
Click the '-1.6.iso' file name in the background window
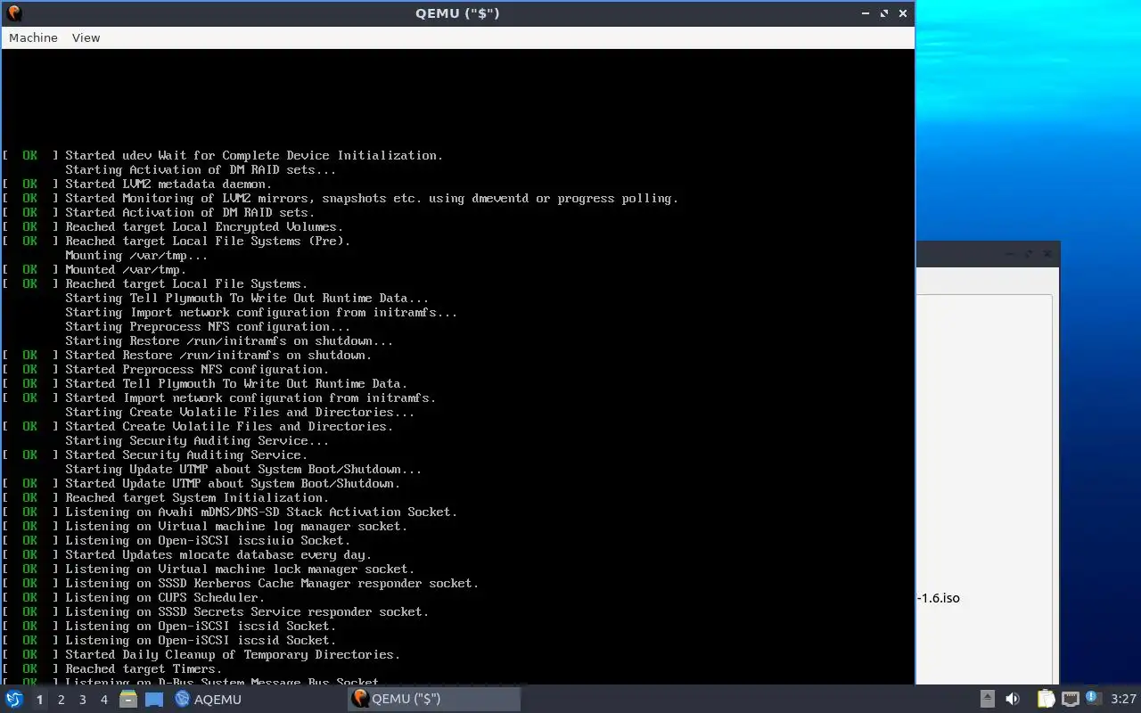[939, 598]
